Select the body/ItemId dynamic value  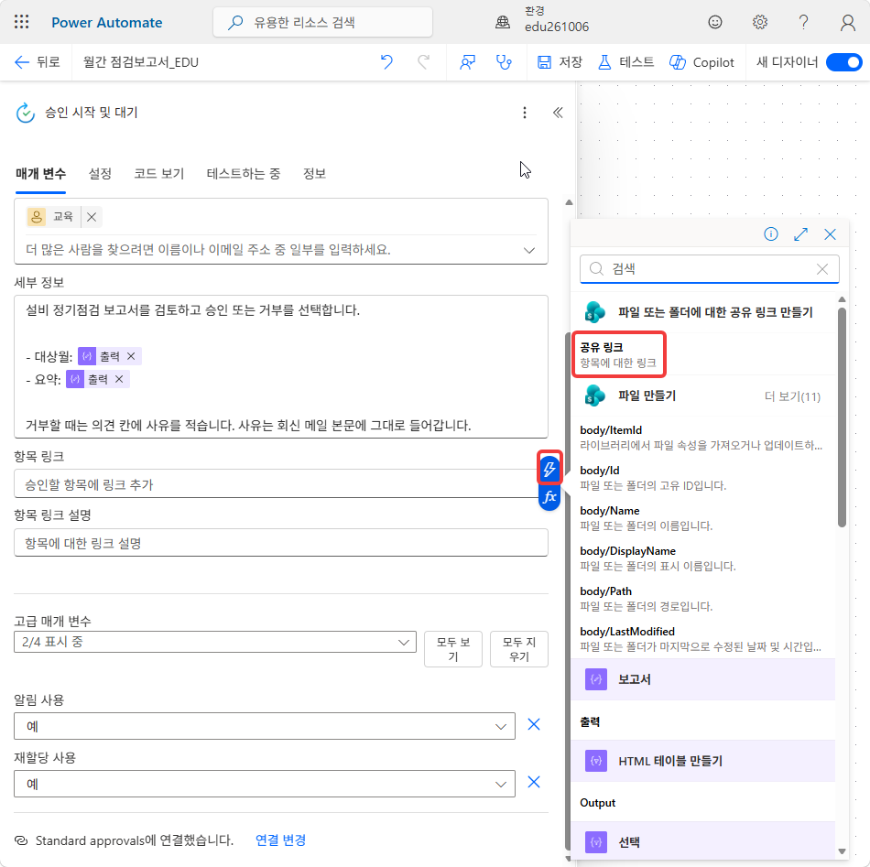point(703,437)
